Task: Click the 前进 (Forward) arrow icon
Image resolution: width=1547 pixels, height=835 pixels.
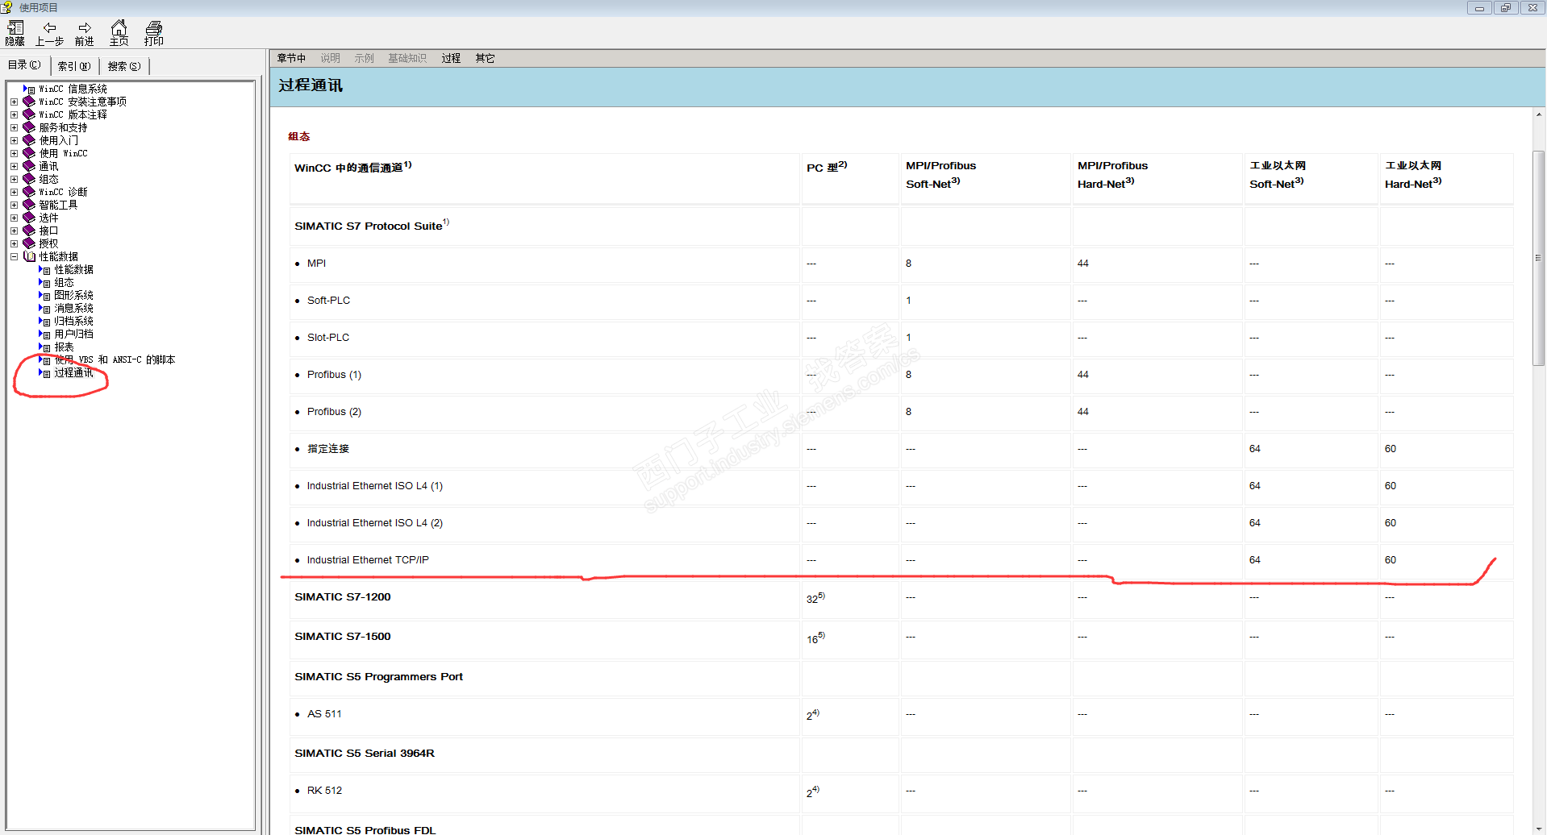Action: point(85,27)
